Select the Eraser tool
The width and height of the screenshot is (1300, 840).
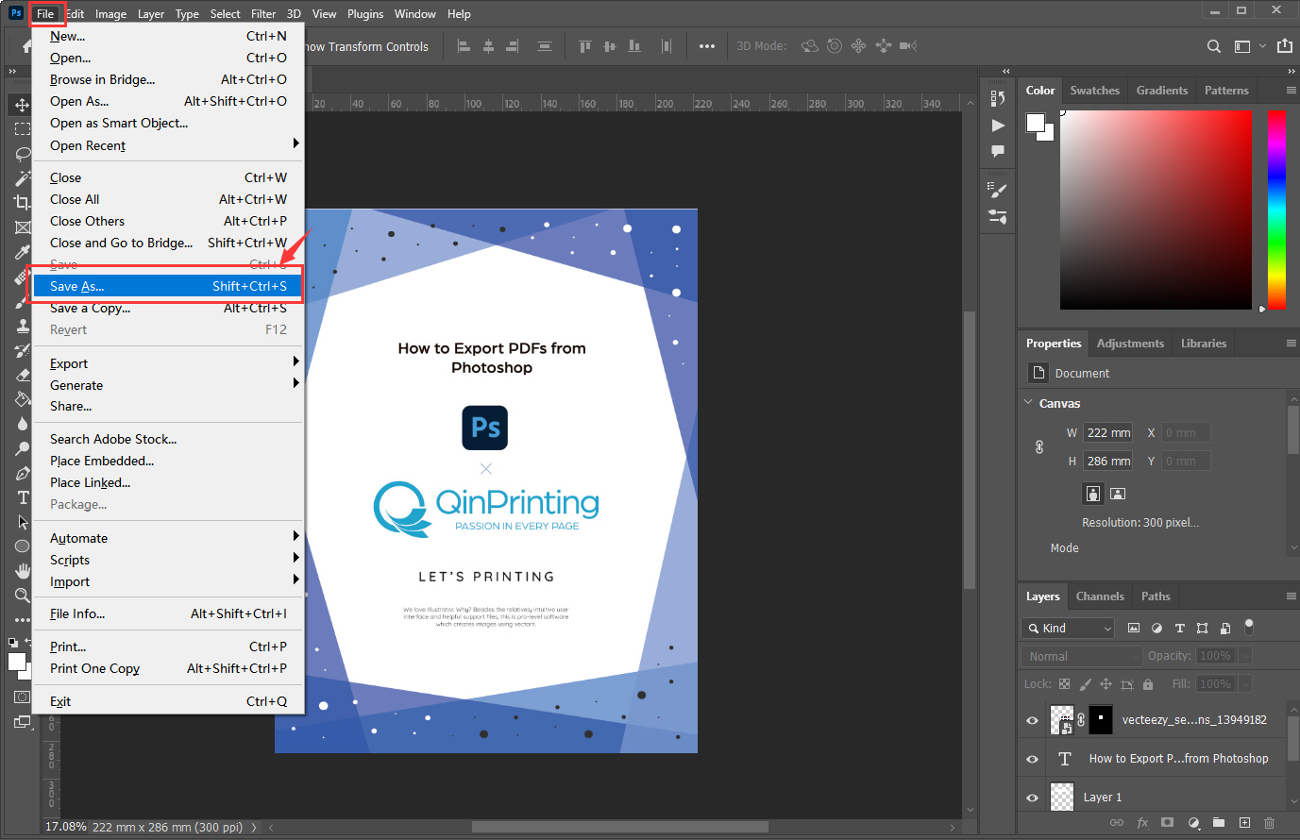point(22,375)
